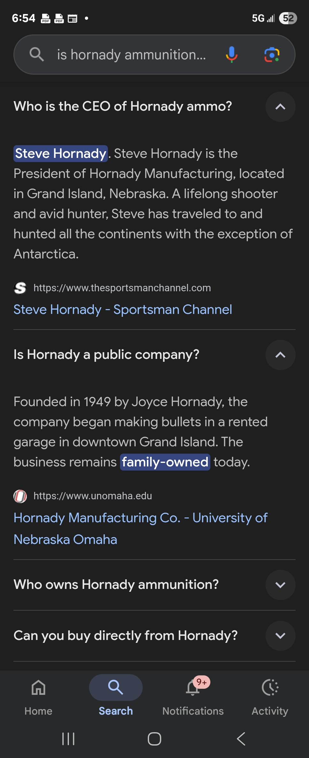Collapse 'Is Hornady a public company?' answer
309x758 pixels.
pos(280,355)
